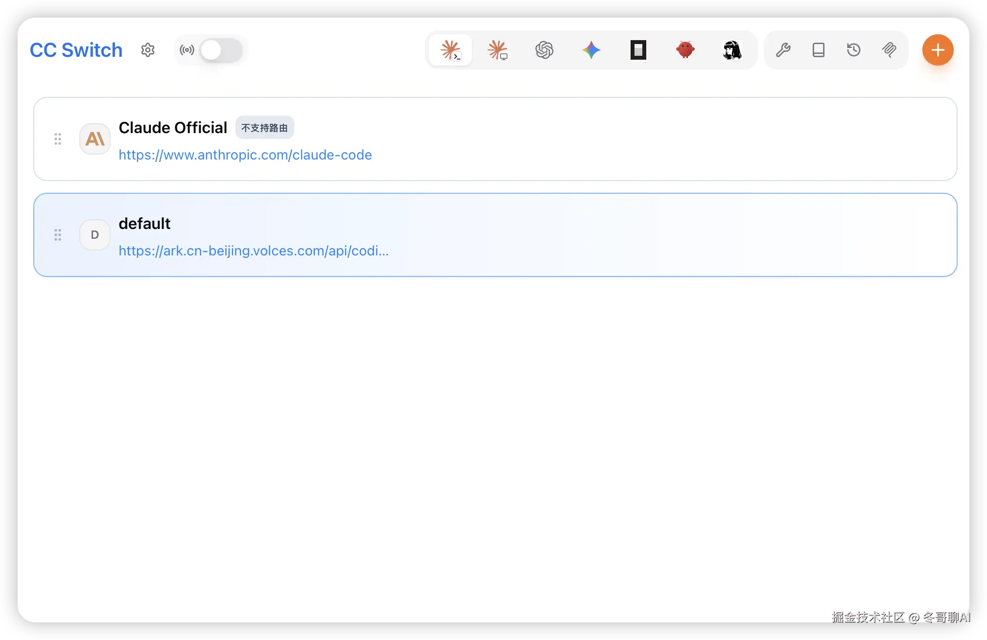Select the long-haired figure icon app tab
This screenshot has width=987, height=640.
[732, 50]
